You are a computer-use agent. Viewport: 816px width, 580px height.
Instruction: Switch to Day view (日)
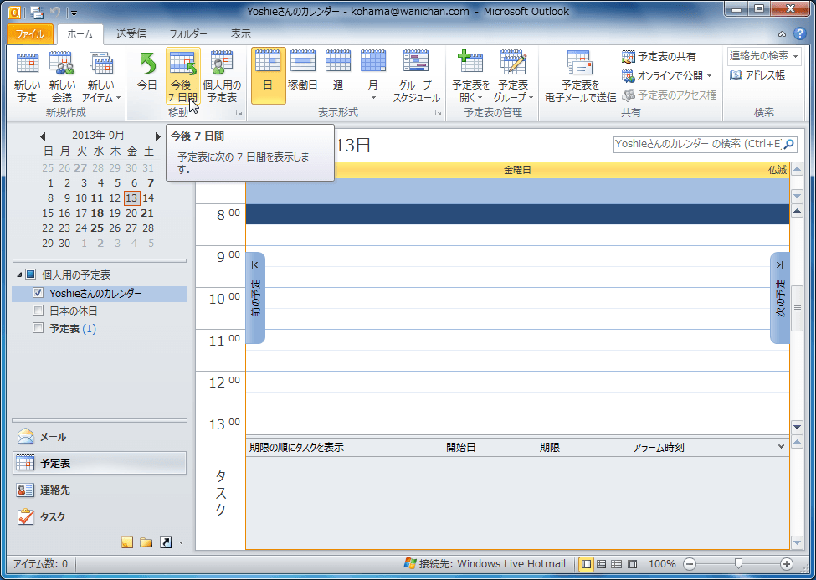(268, 76)
